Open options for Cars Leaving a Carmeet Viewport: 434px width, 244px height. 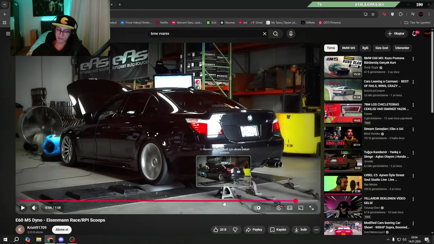pyautogui.click(x=413, y=82)
